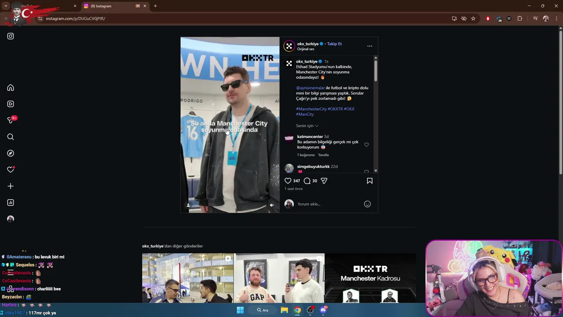Screen dimensions: 563x317
Task: View site information icon in address bar
Action: click(x=40, y=18)
